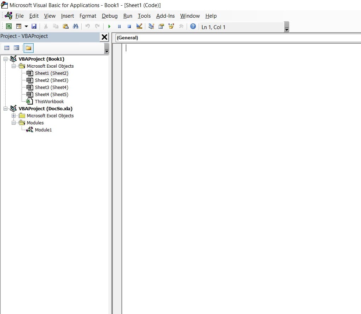The image size is (361, 314).
Task: Open the Properties Window icon
Action: tap(161, 26)
